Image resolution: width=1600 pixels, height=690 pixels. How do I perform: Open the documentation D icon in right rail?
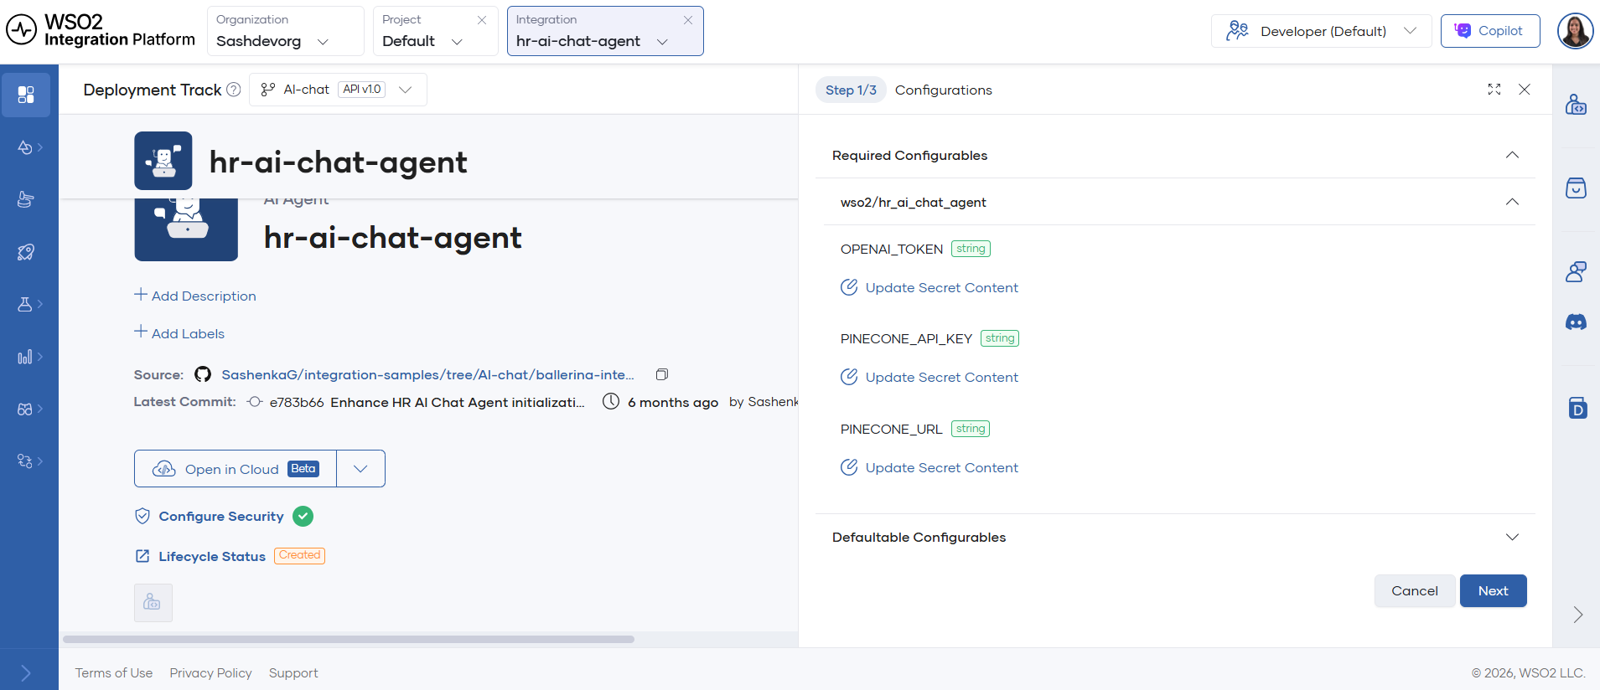point(1577,408)
